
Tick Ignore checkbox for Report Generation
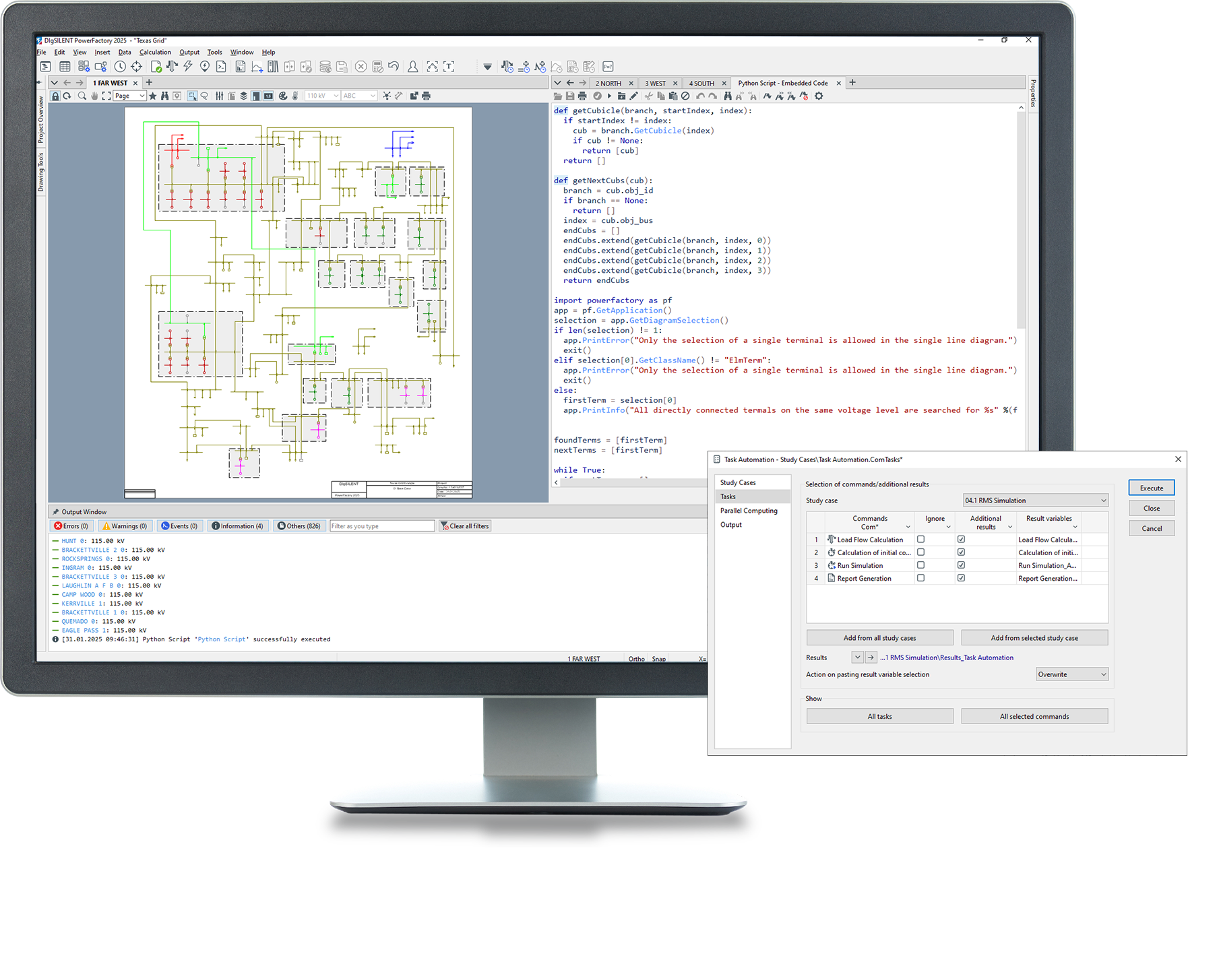pos(920,578)
